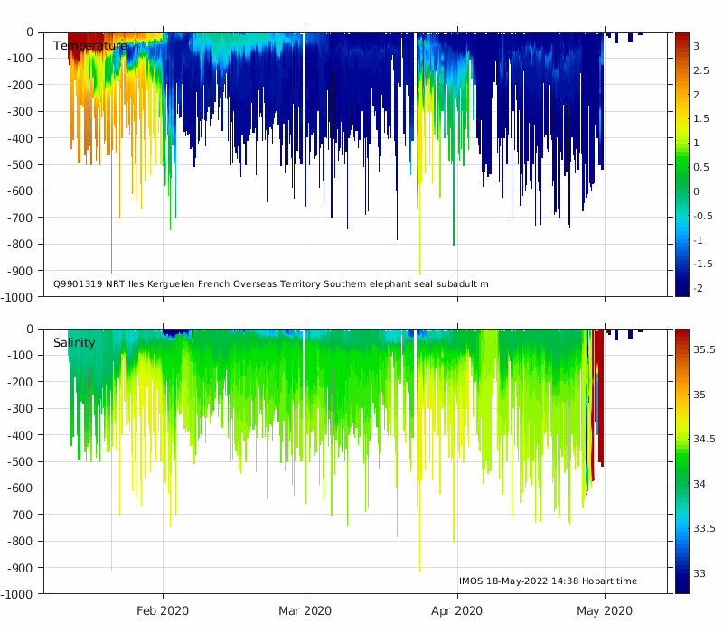Click the IMOS 18-May-2022 timestamp text
The height and width of the screenshot is (632, 723).
coord(548,581)
